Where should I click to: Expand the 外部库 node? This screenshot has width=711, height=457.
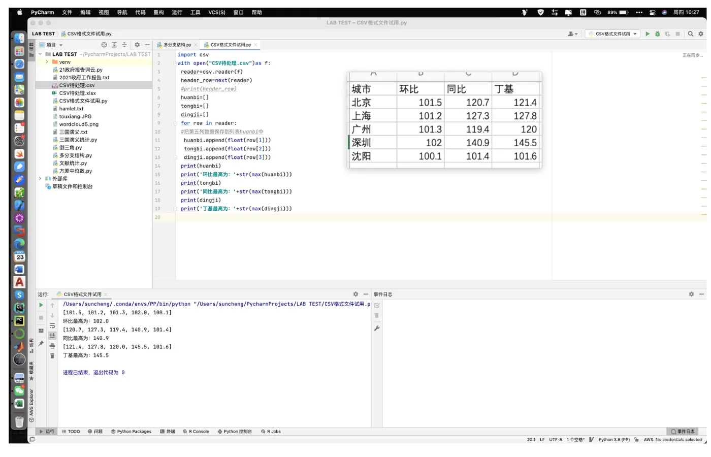point(40,179)
